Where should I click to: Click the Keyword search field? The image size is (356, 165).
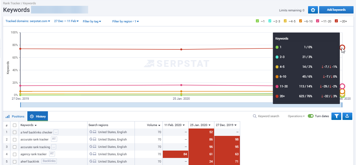tap(266, 116)
